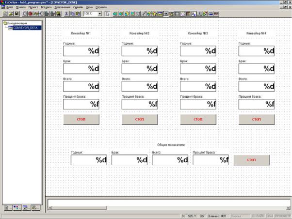Open the Дополнения menu
Screen dimensions: 292x219
click(63, 7)
